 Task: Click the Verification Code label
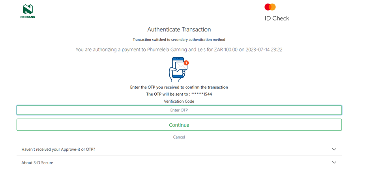(x=179, y=101)
